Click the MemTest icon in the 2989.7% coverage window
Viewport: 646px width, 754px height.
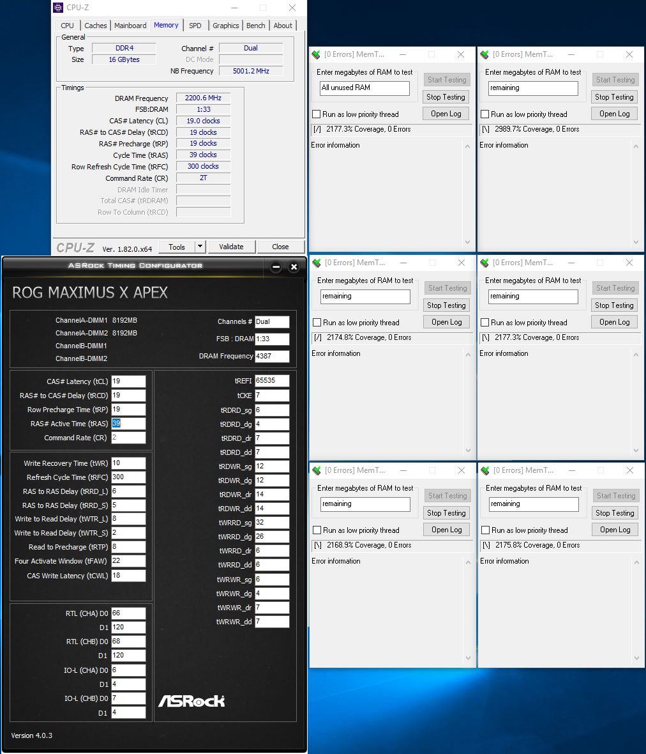484,55
